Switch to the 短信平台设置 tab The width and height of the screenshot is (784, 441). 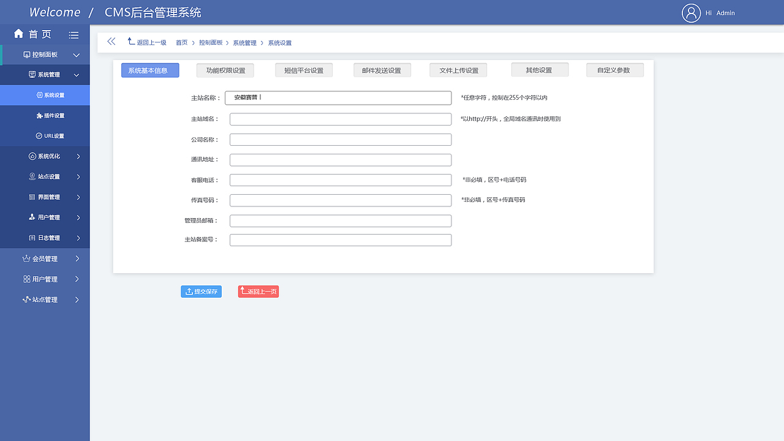pos(304,70)
